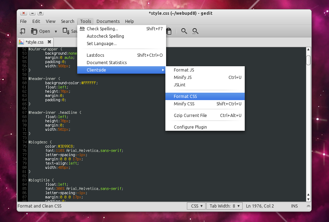Click the Find and Replace toolbar icon
Viewport: 329px width, 222px height.
(x=195, y=31)
